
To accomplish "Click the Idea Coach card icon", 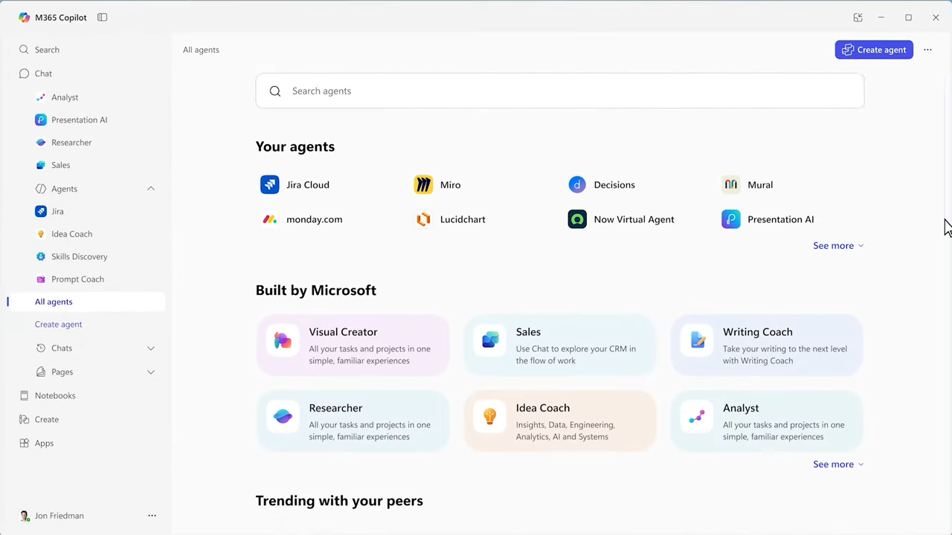I will click(x=490, y=417).
